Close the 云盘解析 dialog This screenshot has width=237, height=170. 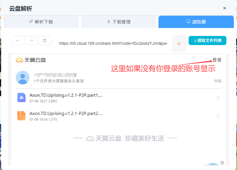(224, 8)
